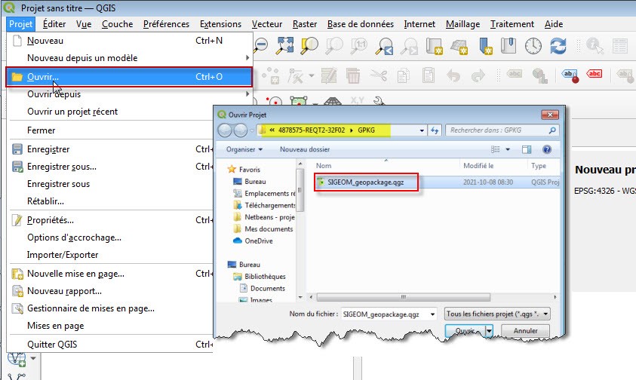Click the help icon in Ouvrir Projet dialog
The height and width of the screenshot is (380, 636).
click(547, 149)
